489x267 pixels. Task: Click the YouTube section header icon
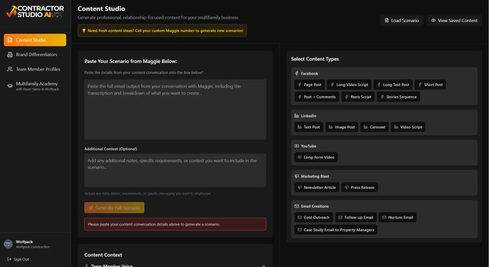297,146
